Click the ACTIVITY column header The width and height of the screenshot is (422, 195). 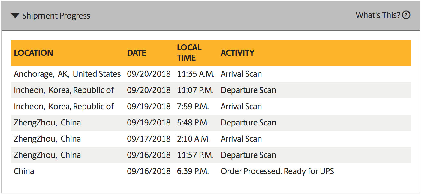tap(237, 53)
